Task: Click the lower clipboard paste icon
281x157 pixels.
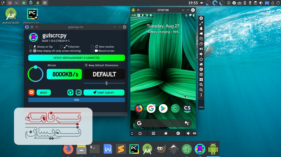Action: pos(201,44)
